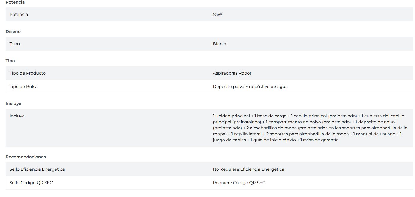This screenshot has height=197, width=415.
Task: Select the Tipo de Producto label
Action: (x=27, y=73)
